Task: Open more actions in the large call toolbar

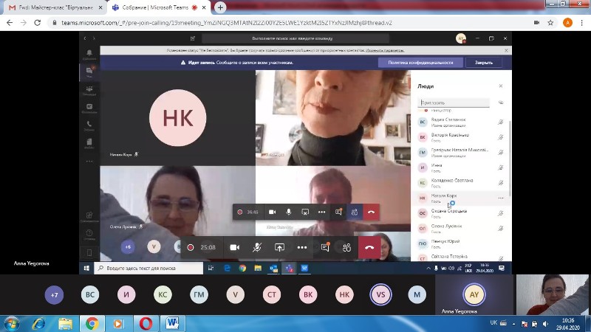Action: (x=301, y=247)
